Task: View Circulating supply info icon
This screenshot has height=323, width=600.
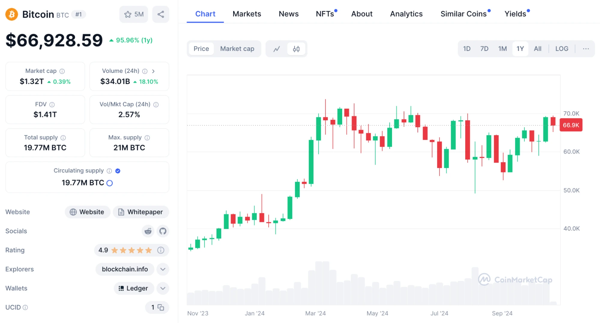Action: [109, 171]
